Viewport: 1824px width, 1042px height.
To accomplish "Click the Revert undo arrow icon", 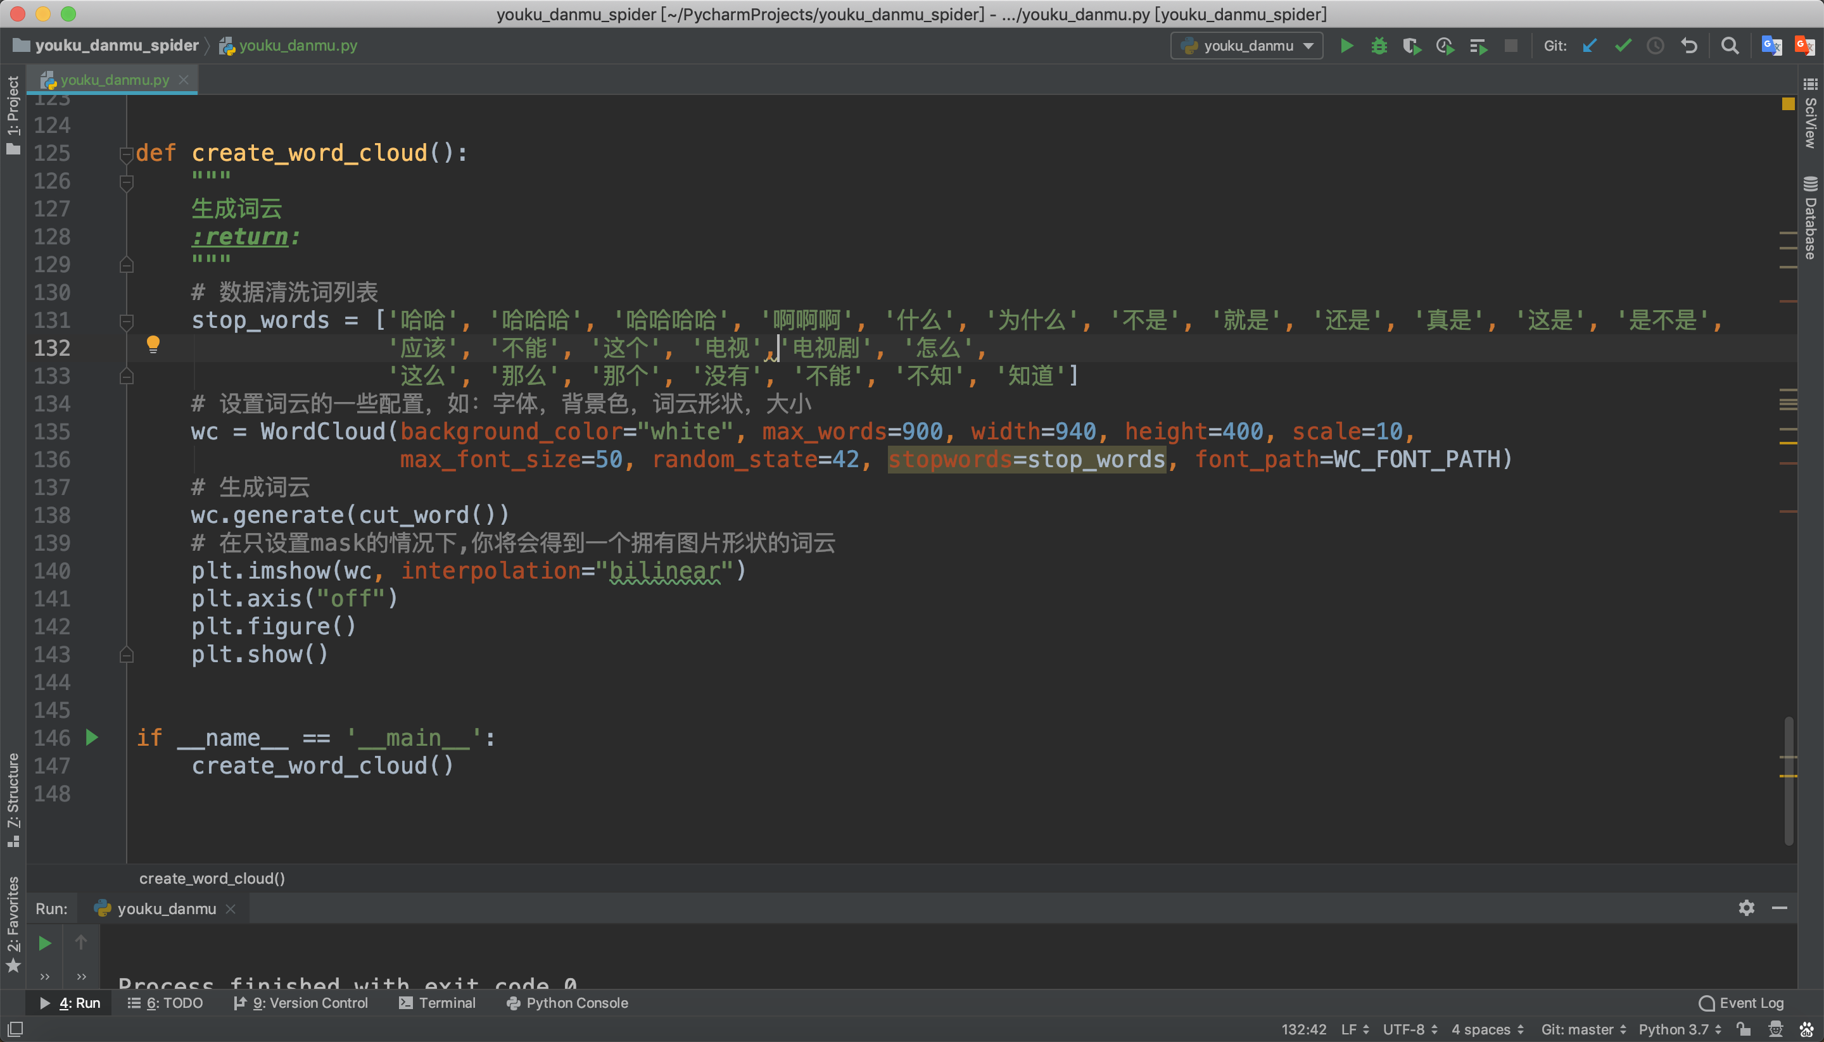I will 1690,46.
